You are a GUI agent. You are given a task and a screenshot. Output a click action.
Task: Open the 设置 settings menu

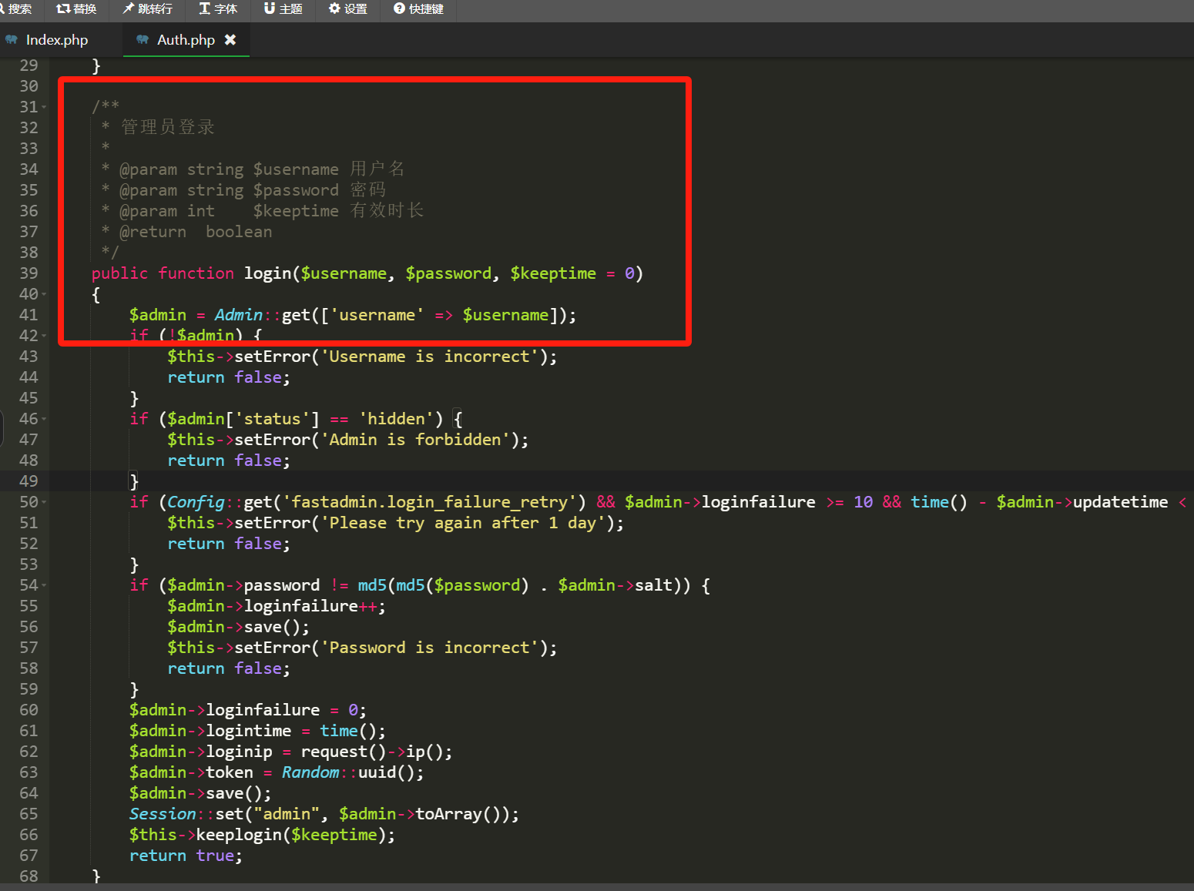coord(348,8)
